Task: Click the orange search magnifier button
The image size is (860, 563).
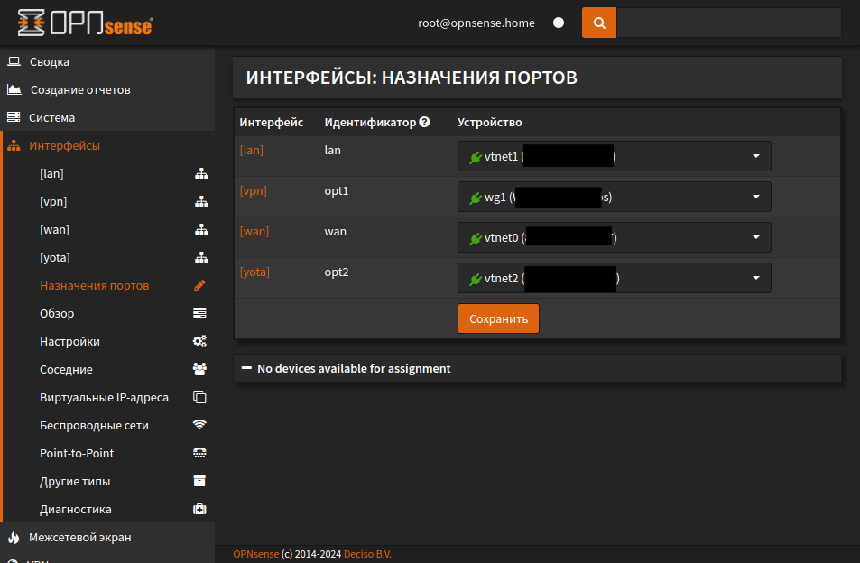Action: click(599, 23)
